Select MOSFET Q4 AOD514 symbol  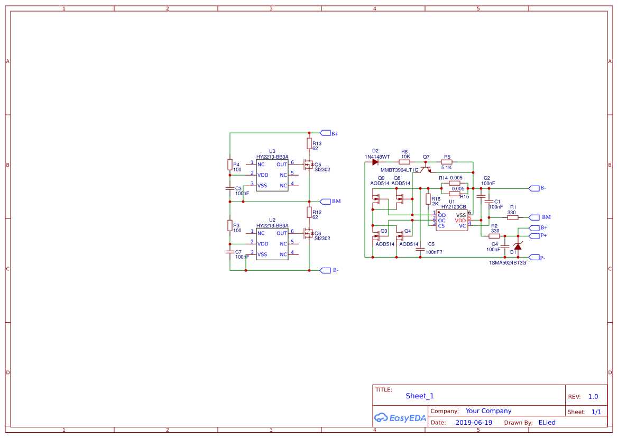coord(400,236)
